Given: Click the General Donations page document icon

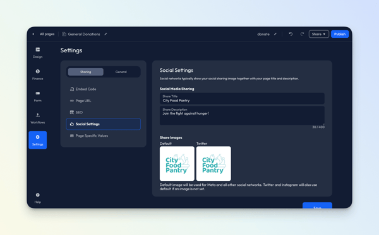Looking at the screenshot, I should pyautogui.click(x=64, y=34).
